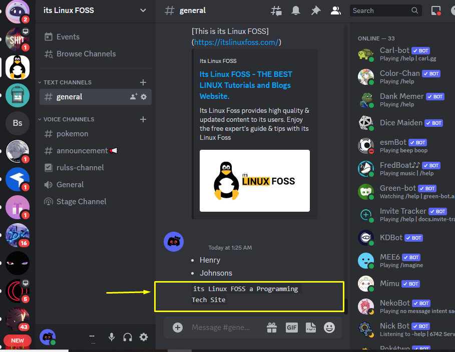Click the user avatar in bottom panel
This screenshot has width=455, height=352.
tap(48, 337)
